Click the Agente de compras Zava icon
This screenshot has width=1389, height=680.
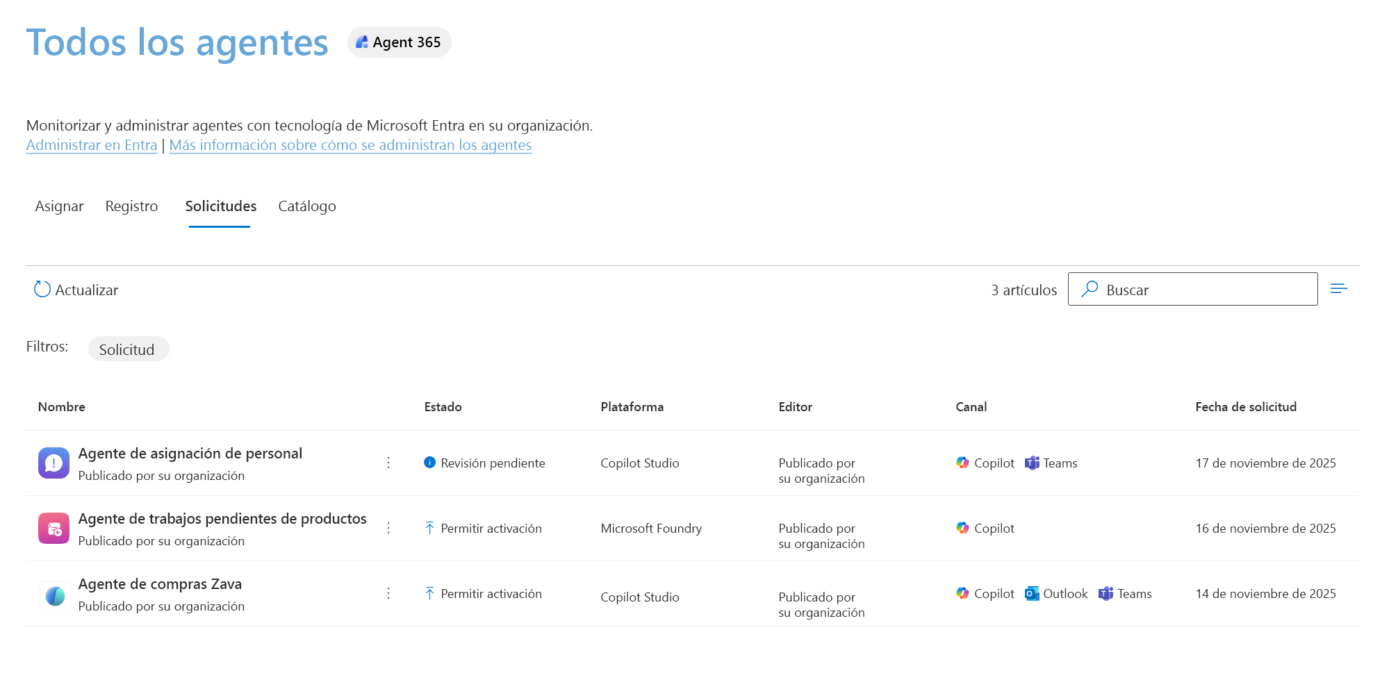point(55,596)
